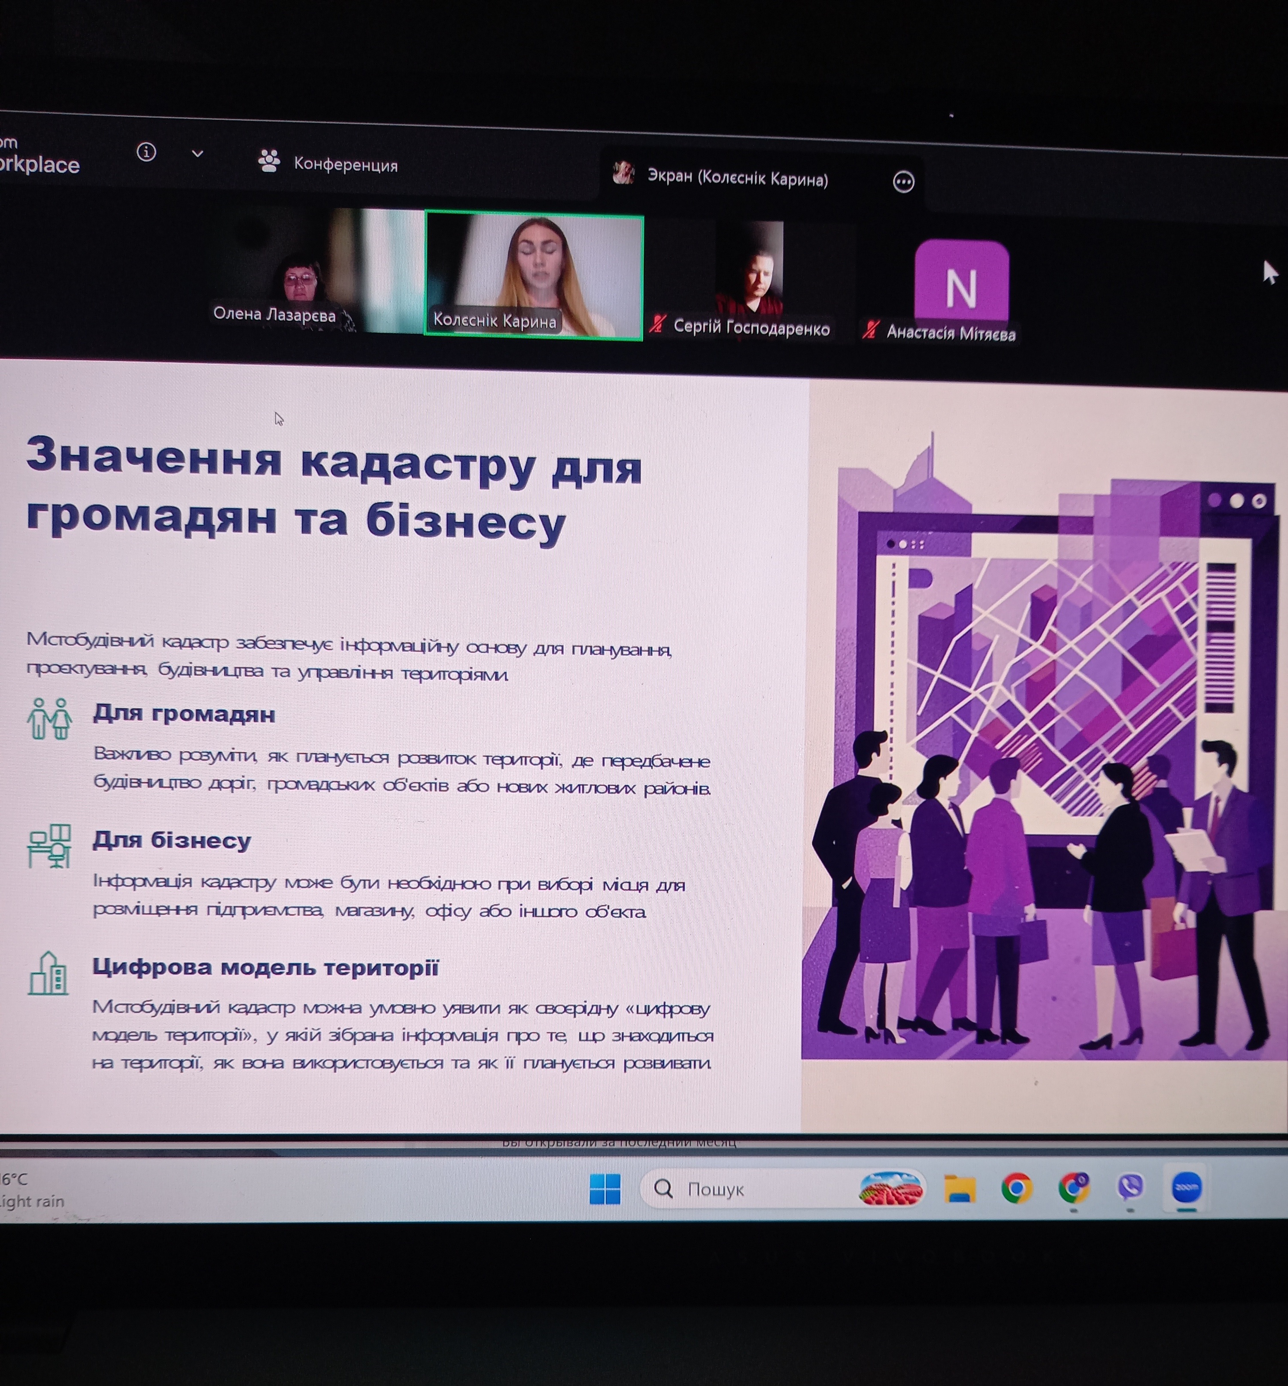Click muted microphone icon by Анастасія Мітяєва
This screenshot has width=1288, height=1386.
869,329
